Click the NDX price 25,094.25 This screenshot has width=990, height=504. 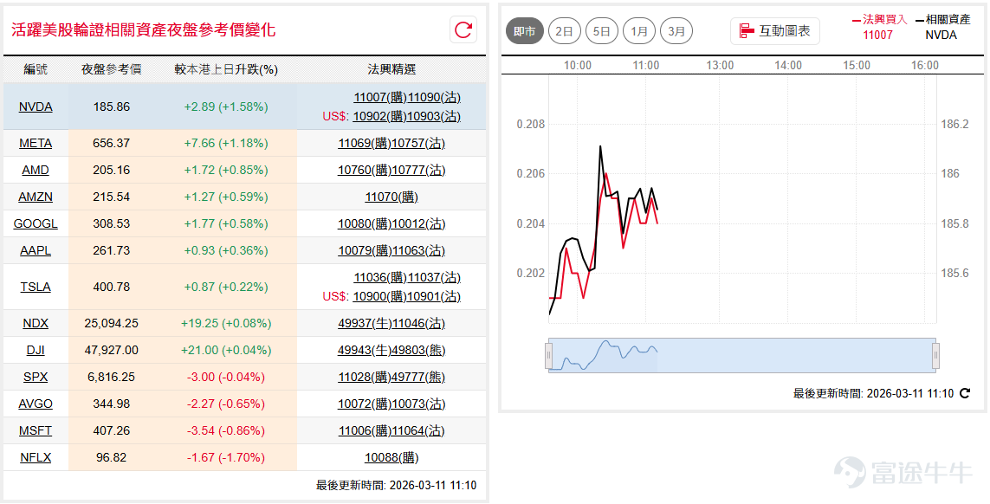pyautogui.click(x=112, y=323)
